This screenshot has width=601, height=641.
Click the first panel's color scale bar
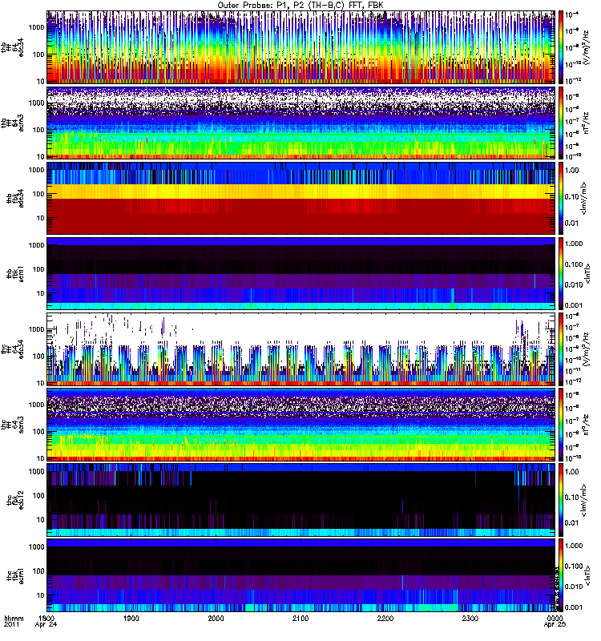click(561, 47)
